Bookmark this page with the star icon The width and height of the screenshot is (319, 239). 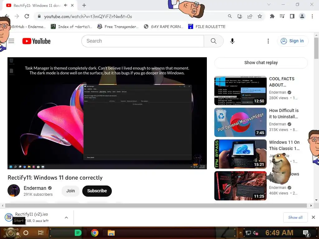260,16
